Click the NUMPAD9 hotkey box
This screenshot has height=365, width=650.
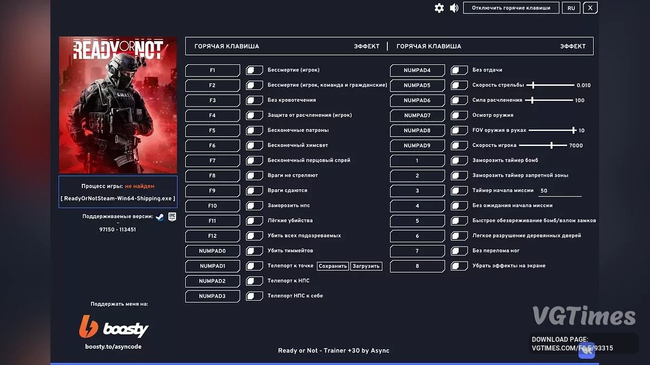[417, 145]
